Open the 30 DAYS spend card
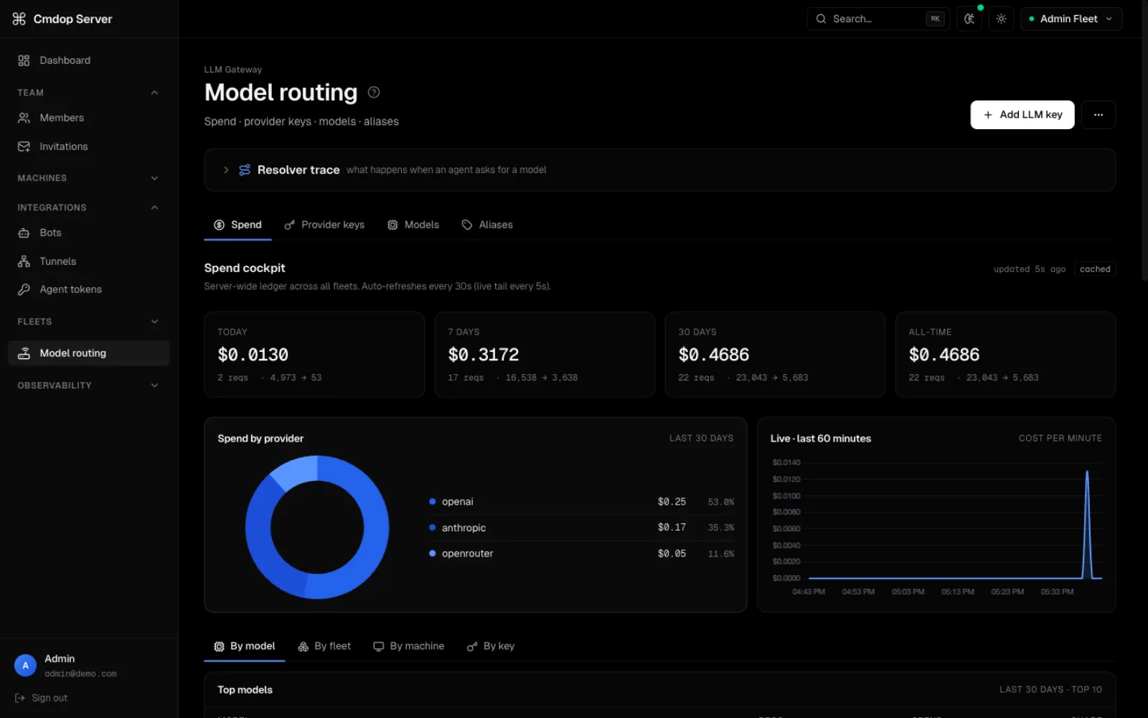Image resolution: width=1148 pixels, height=718 pixels. point(775,355)
